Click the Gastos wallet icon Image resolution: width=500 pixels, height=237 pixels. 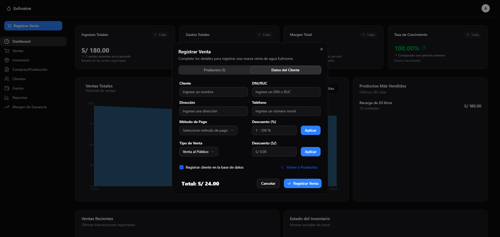pos(7,88)
